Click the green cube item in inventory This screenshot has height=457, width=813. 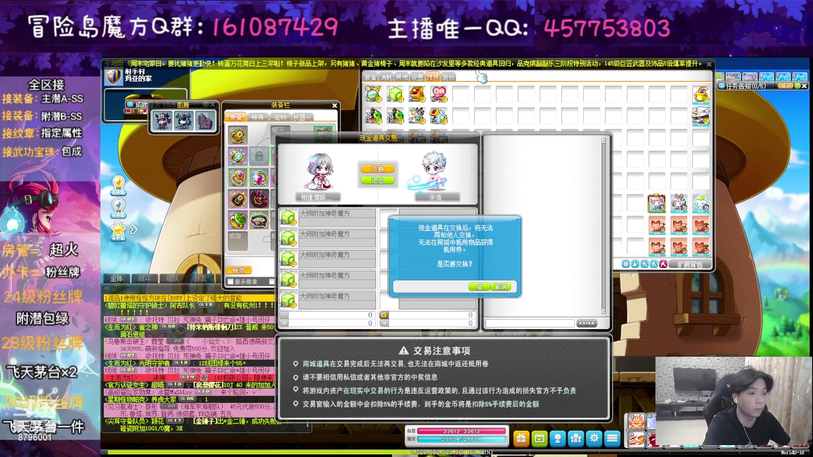[395, 94]
